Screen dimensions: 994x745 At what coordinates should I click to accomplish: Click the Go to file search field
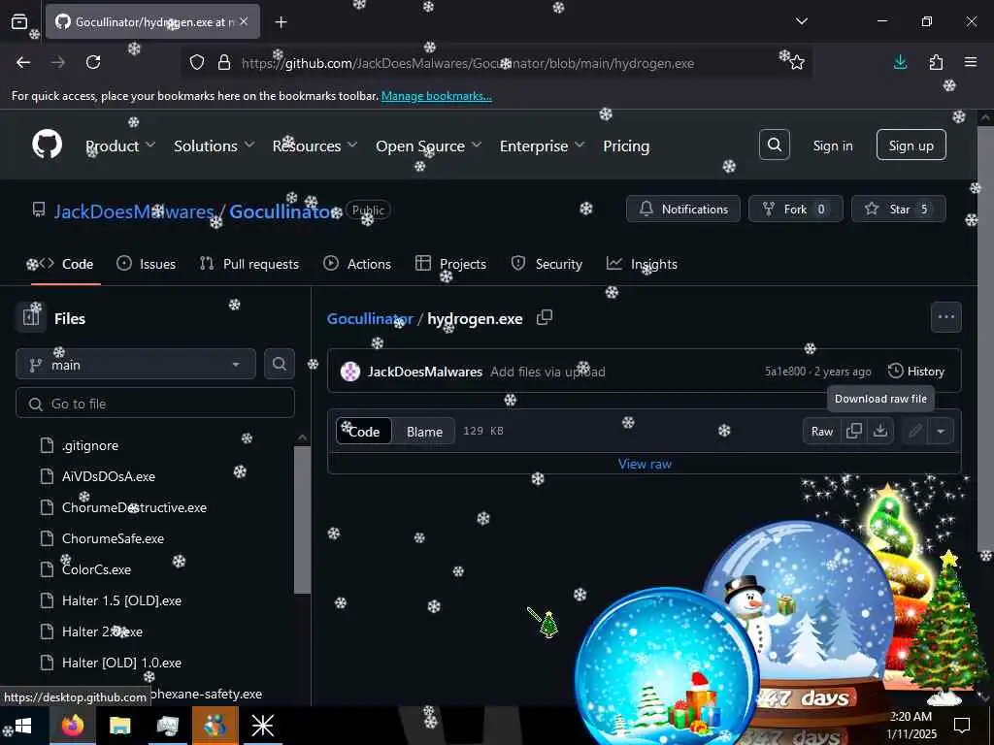155,403
